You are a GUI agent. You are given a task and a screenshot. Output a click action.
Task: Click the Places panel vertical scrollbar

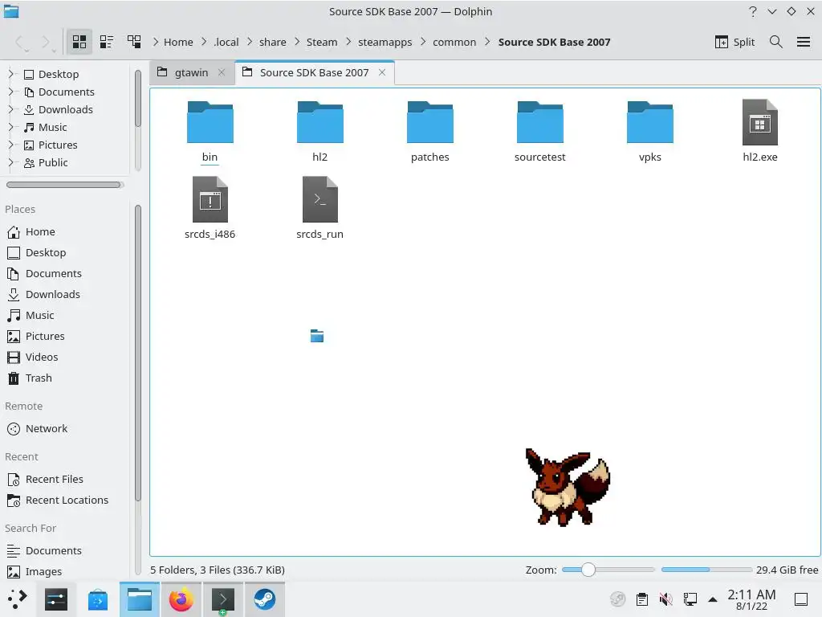point(138,353)
